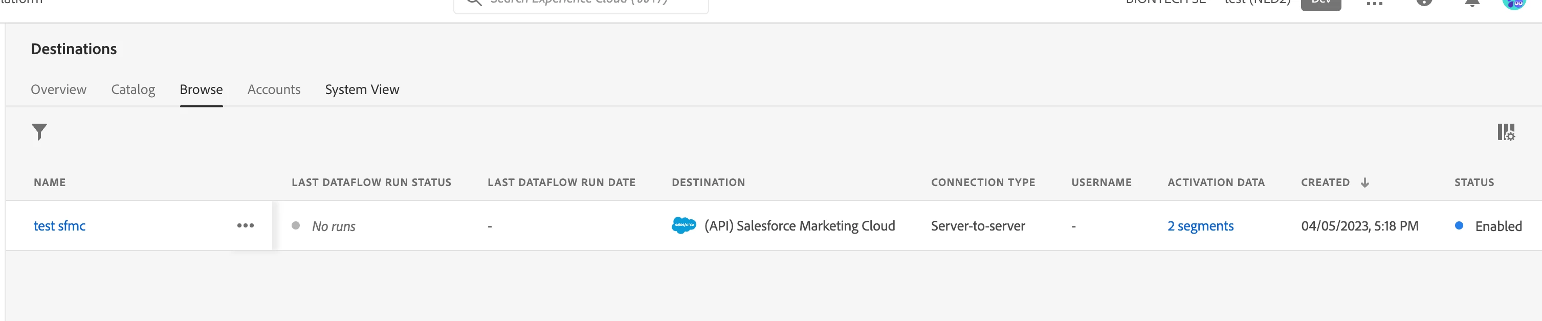
Task: Open the notifications bell
Action: 1472,3
